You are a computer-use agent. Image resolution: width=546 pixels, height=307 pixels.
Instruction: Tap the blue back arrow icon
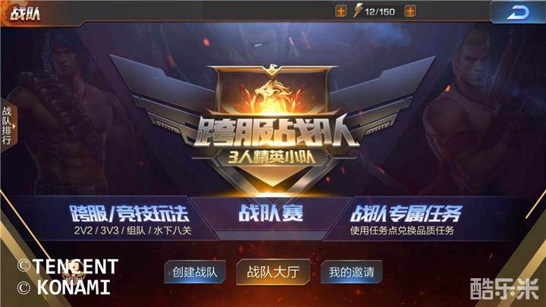[x=517, y=13]
